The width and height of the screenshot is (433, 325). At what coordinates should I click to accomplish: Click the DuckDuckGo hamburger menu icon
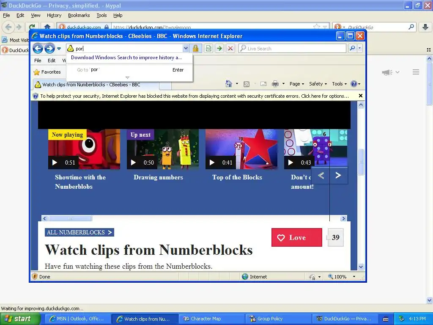tap(416, 72)
